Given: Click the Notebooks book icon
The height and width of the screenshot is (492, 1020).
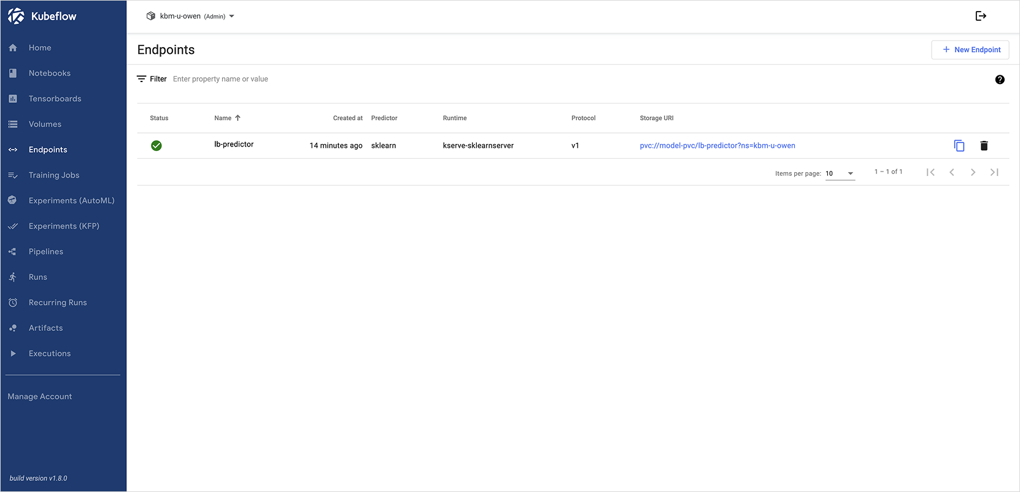Looking at the screenshot, I should (13, 73).
